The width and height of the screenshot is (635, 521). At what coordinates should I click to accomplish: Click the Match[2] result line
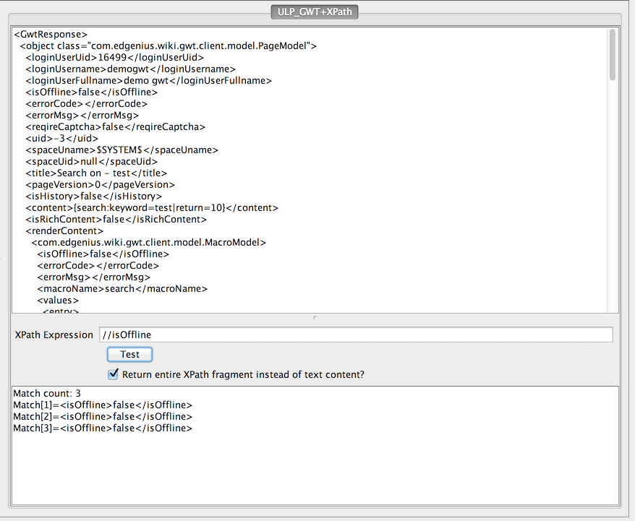(103, 416)
